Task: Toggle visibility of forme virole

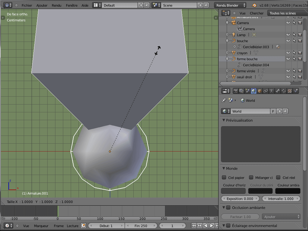Action: [288, 71]
